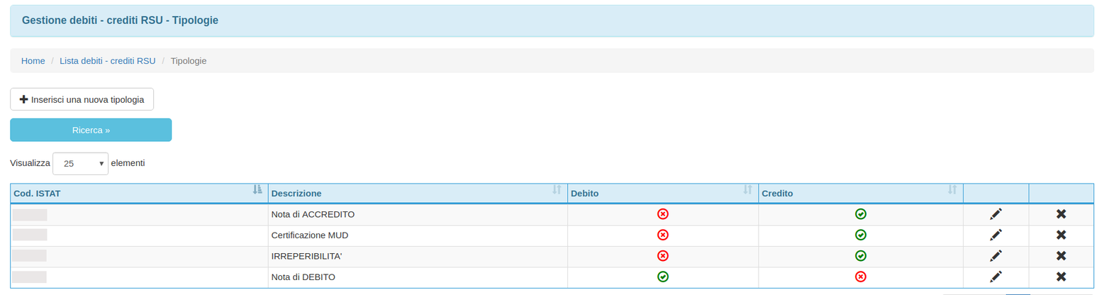
Task: Edit the IRREPERIBILITA' entry
Action: click(x=995, y=256)
